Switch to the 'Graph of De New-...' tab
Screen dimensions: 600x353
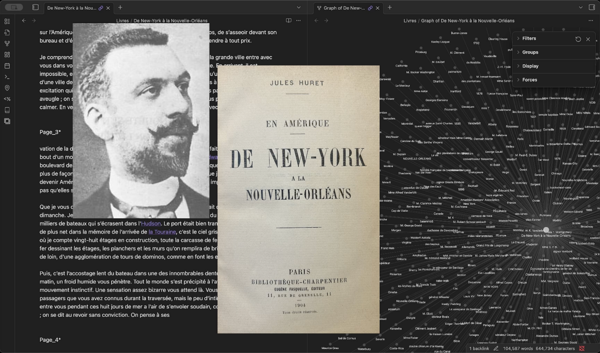[x=344, y=8]
